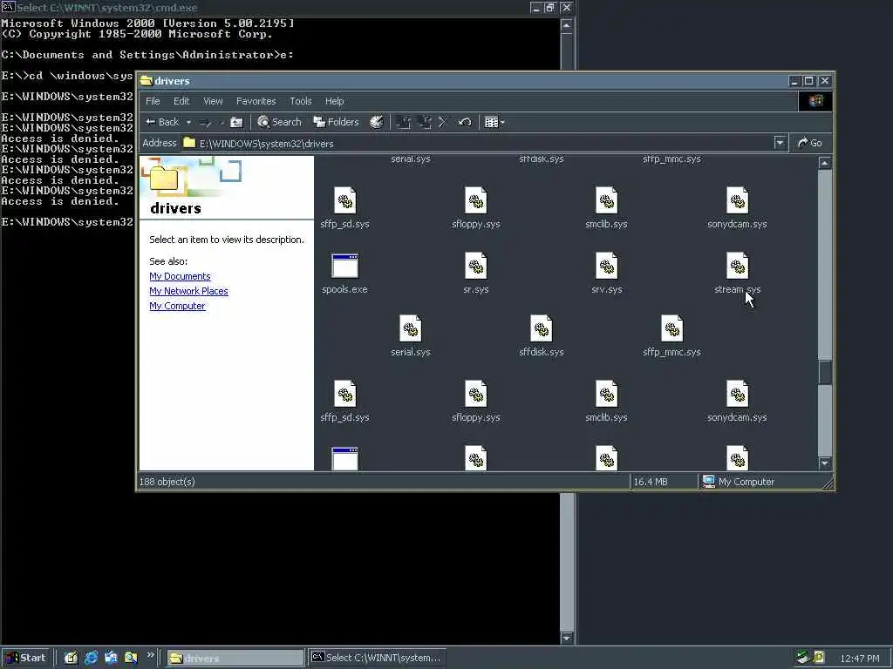Select the srv.sys file icon
Image resolution: width=893 pixels, height=669 pixels.
607,266
